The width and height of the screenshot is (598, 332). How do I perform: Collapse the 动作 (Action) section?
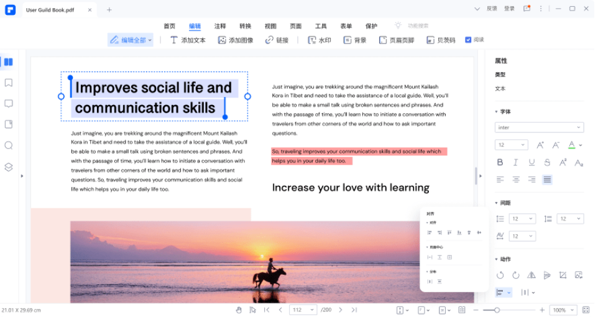click(496, 259)
